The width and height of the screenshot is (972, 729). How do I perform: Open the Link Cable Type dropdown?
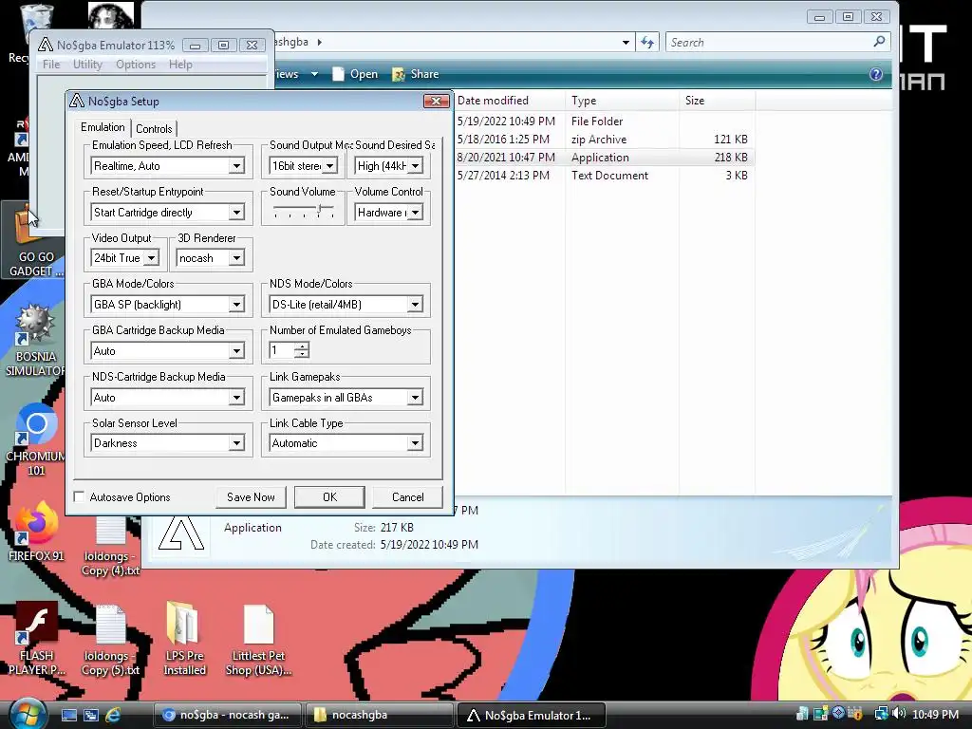pos(415,443)
